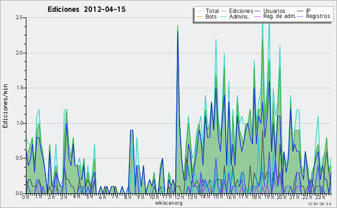Click the dark blue peak just after 8 h
Viewport: 337px width, 208px height.
point(132,130)
